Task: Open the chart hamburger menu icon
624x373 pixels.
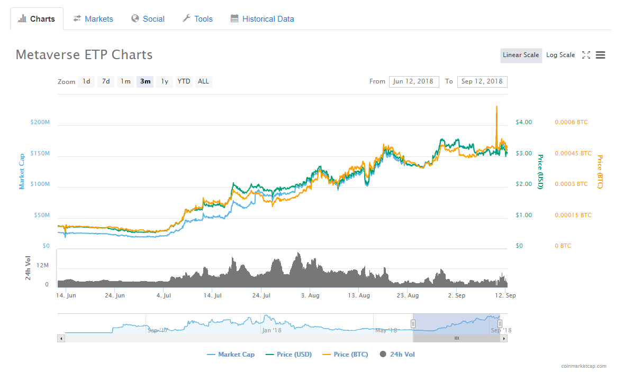Action: tap(600, 55)
